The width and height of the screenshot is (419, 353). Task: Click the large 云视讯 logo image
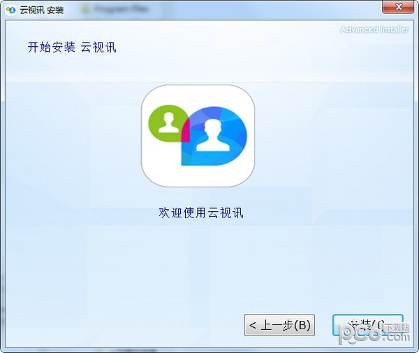[x=198, y=136]
